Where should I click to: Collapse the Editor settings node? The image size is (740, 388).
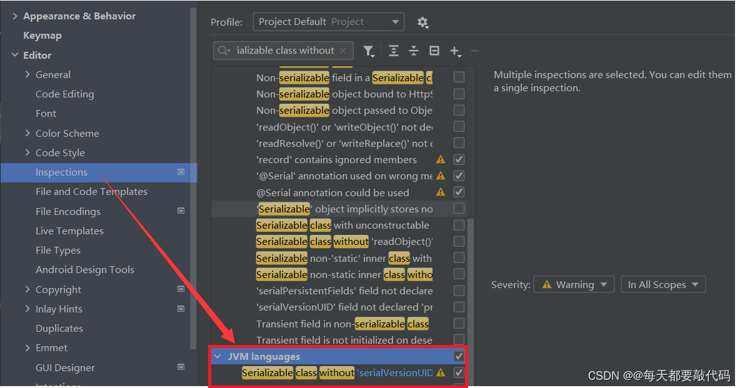point(14,55)
